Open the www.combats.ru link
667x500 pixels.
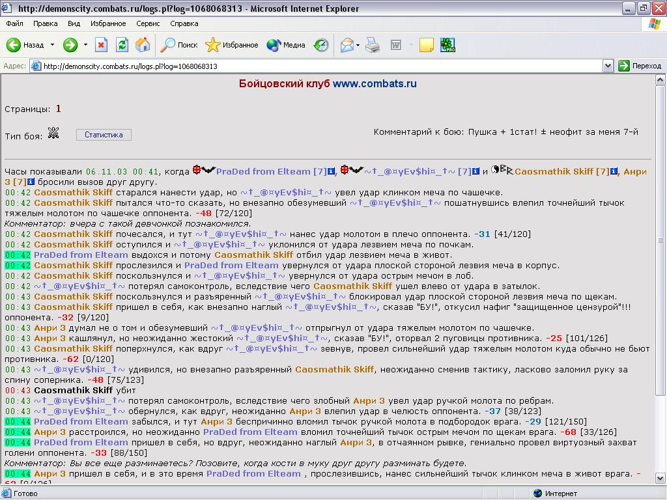(375, 83)
